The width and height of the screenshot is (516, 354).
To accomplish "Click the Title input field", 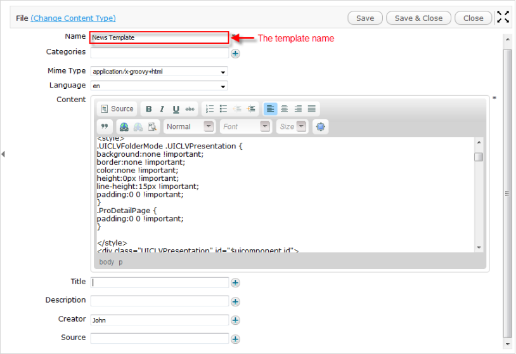I will (159, 283).
